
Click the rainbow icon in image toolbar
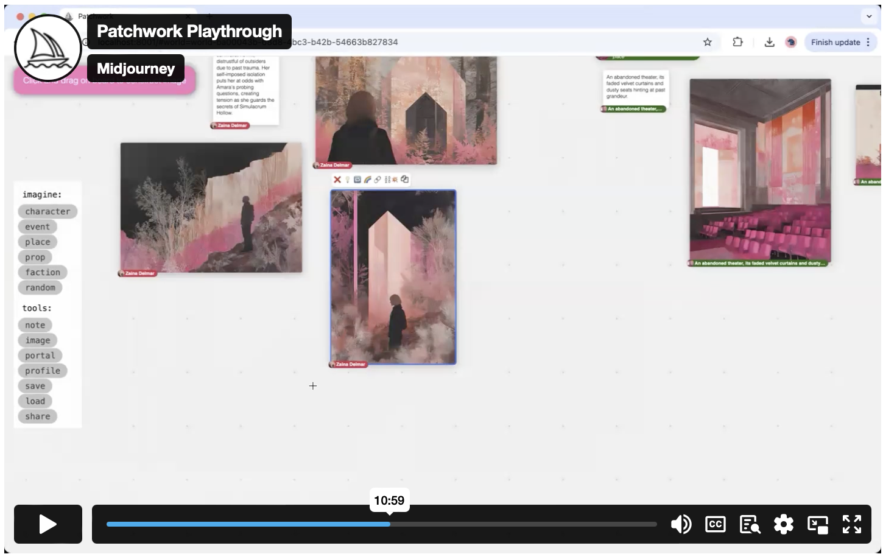pyautogui.click(x=367, y=180)
